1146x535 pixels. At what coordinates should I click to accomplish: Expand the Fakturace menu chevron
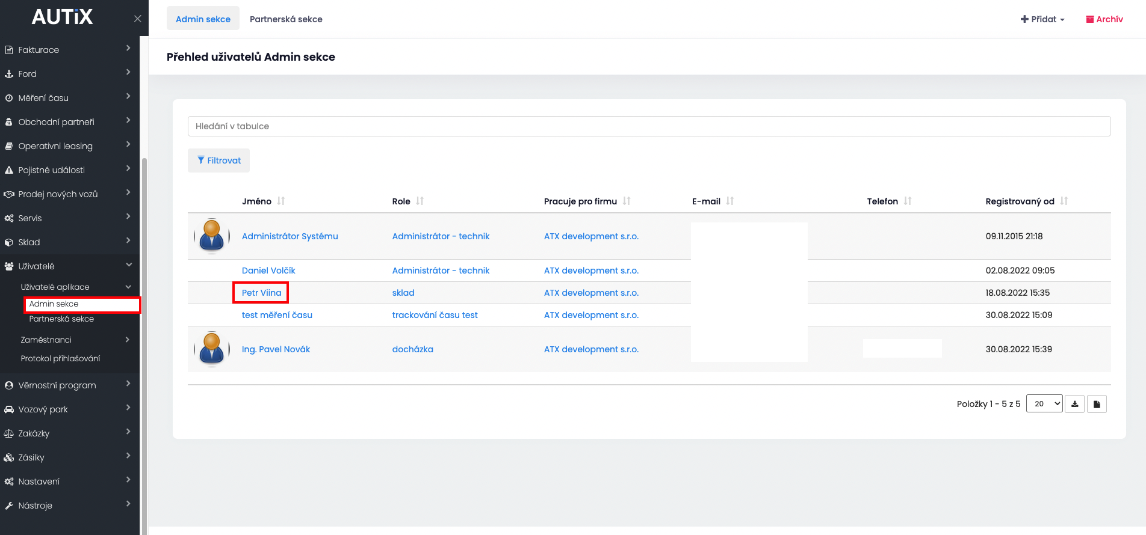[x=128, y=48]
